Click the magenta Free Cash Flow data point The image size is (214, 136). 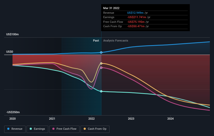pos(101,68)
